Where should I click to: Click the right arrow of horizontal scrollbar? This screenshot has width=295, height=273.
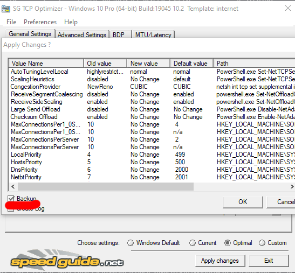click(292, 186)
